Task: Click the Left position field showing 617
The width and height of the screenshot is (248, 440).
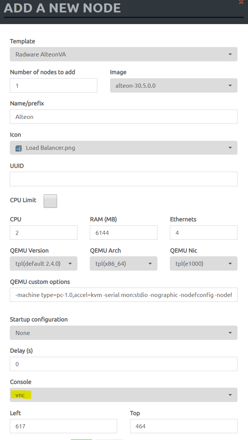Action: coord(64,426)
